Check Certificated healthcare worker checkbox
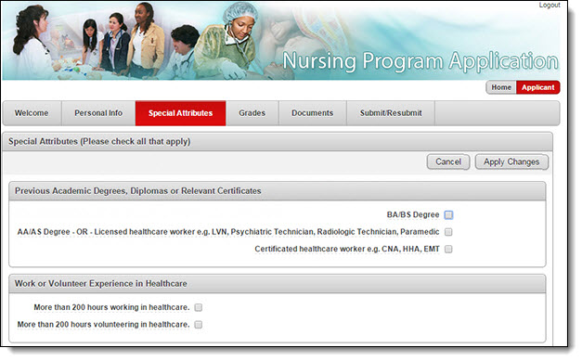 point(448,249)
